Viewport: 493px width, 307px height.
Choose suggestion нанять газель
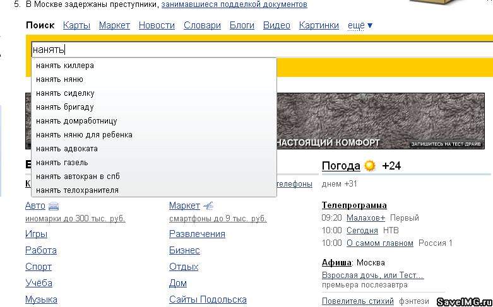154,162
